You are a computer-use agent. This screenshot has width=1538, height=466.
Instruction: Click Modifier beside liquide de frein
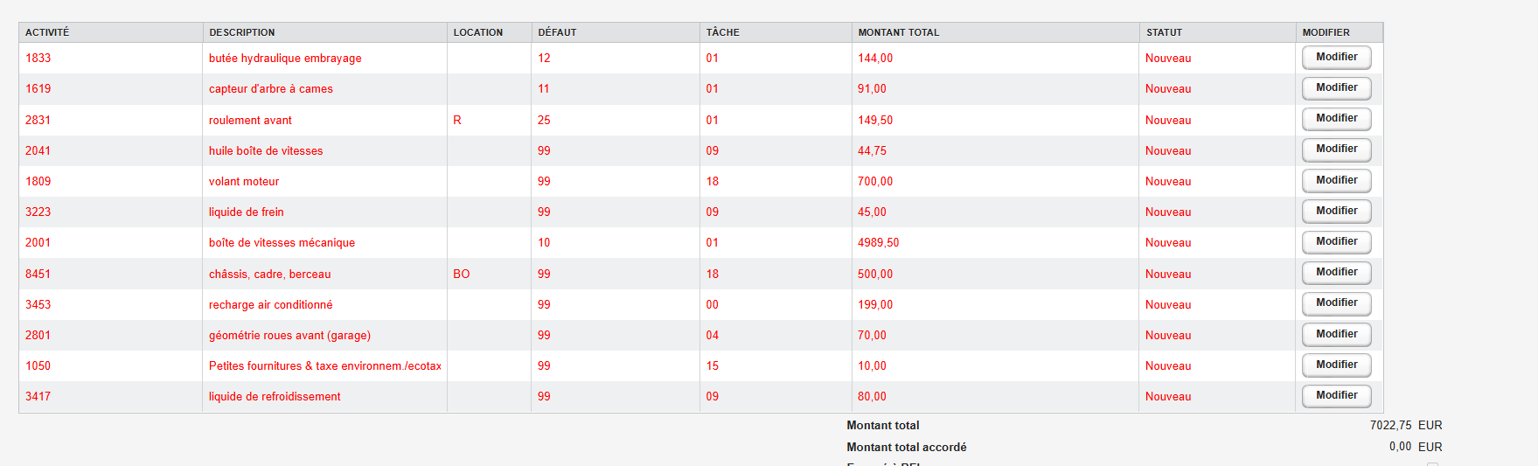click(1336, 212)
